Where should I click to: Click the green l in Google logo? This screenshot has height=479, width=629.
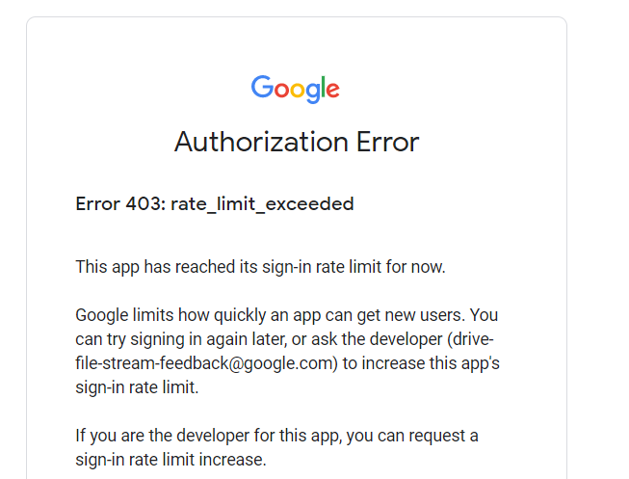(324, 87)
